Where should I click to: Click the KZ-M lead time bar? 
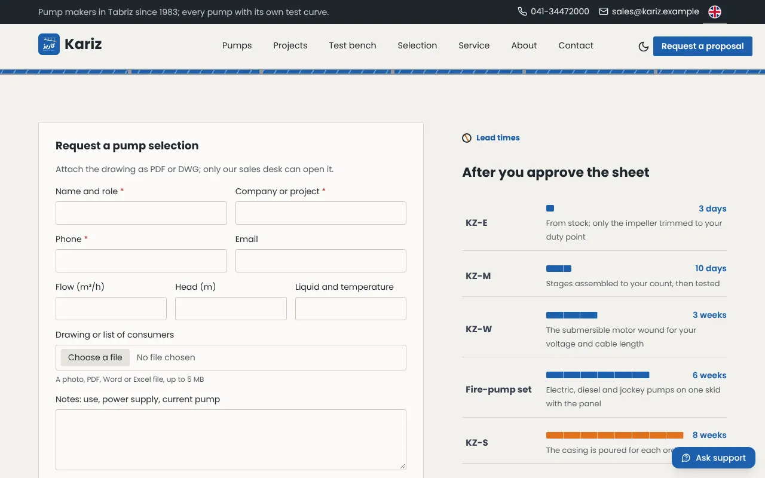(x=559, y=268)
